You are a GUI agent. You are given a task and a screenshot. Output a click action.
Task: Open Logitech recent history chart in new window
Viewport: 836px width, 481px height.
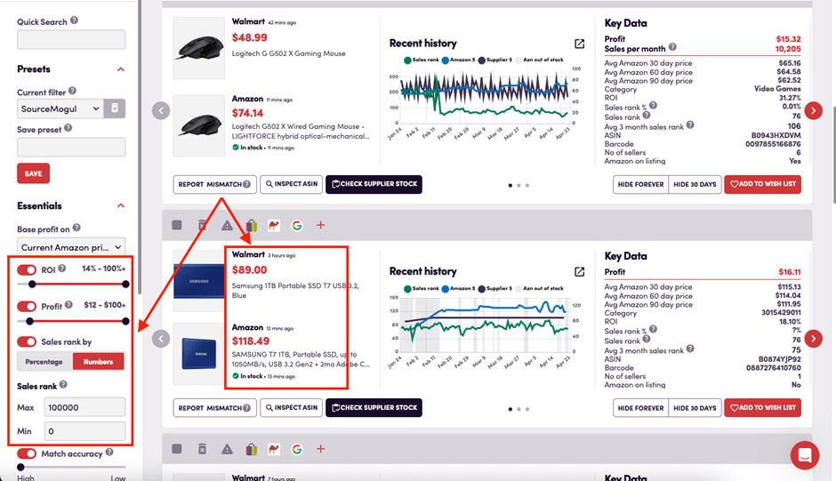click(580, 44)
